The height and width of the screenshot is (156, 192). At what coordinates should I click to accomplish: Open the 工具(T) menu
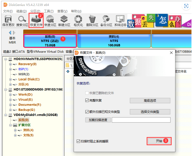[x=49, y=11]
